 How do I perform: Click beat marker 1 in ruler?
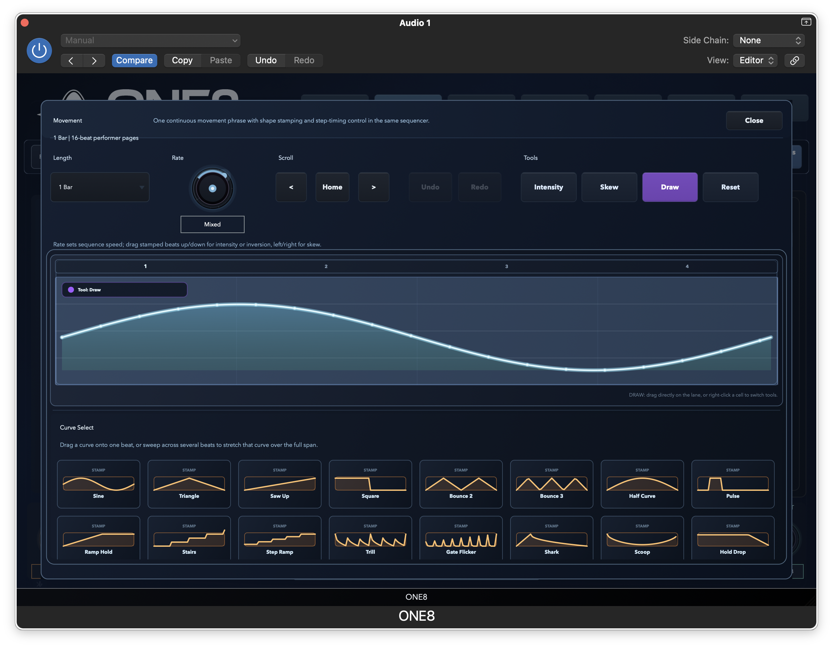coord(145,266)
